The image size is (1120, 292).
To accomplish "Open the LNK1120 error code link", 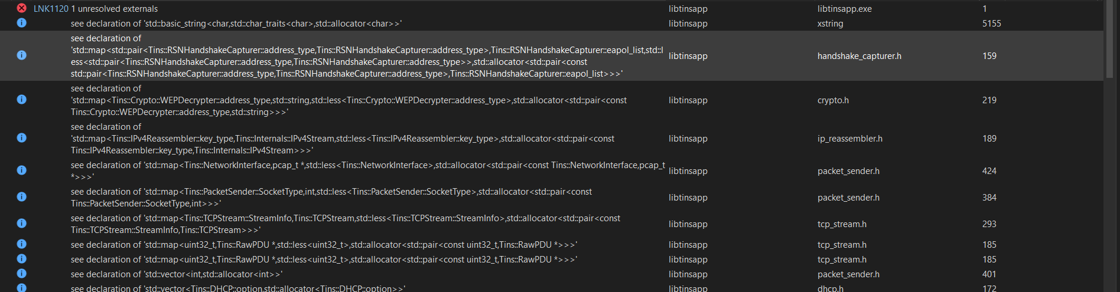I will tap(51, 9).
